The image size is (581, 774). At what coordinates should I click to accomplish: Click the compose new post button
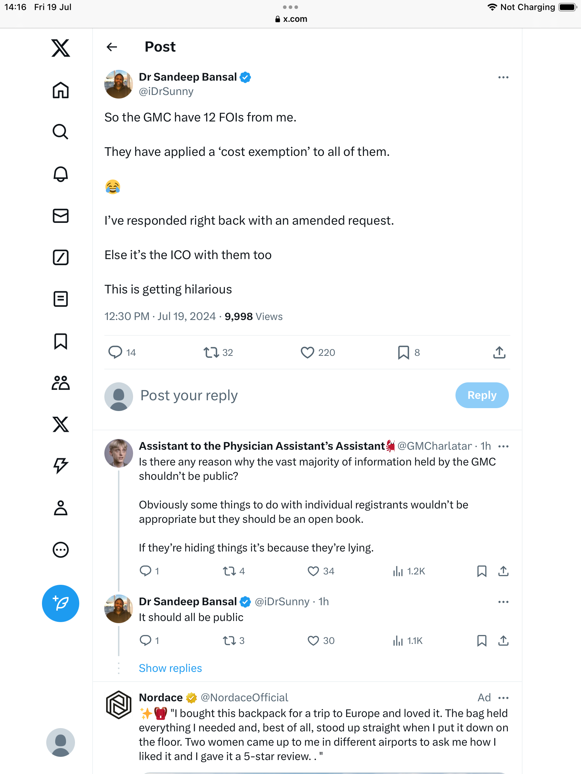click(x=61, y=603)
